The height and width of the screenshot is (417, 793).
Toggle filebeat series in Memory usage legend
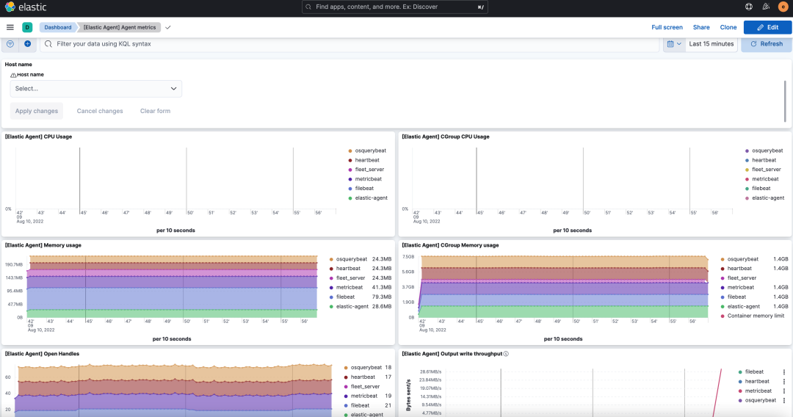345,297
